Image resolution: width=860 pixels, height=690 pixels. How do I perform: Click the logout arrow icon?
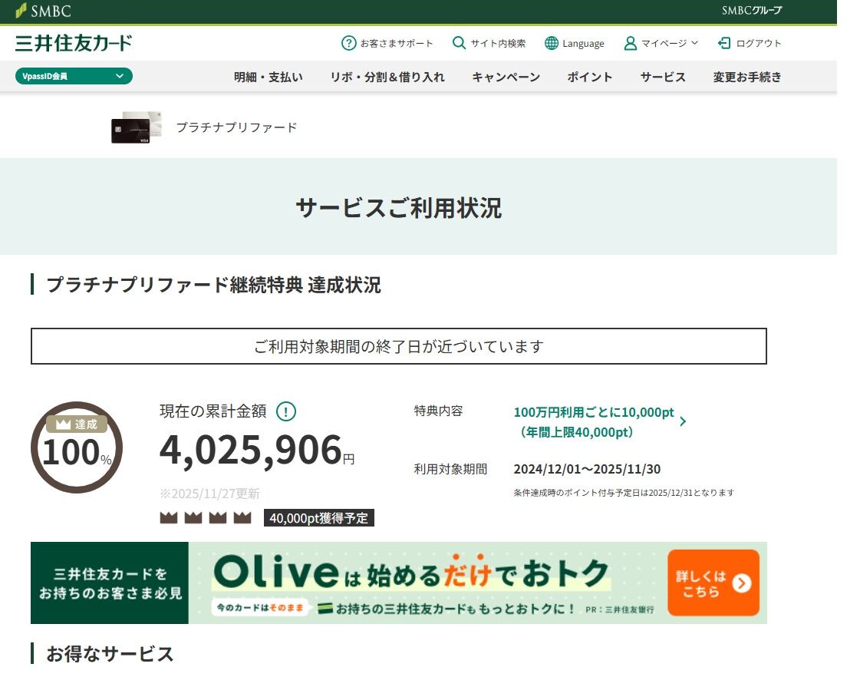(x=724, y=43)
